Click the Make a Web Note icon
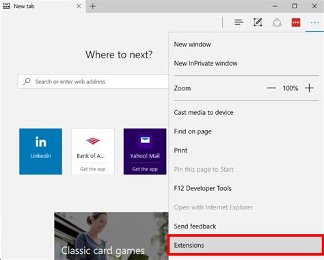This screenshot has width=324, height=260. point(258,23)
